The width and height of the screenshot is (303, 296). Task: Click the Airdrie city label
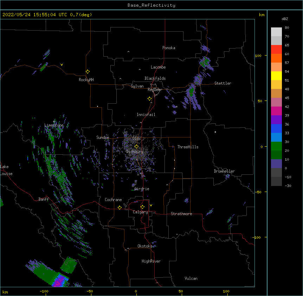click(x=142, y=189)
